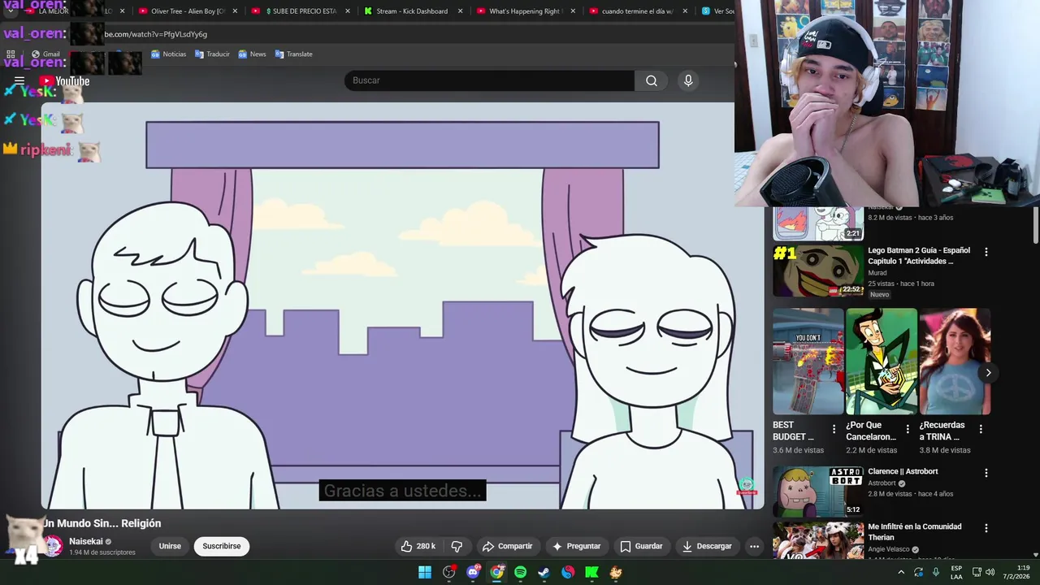Close the cuando termine el día tab
Viewport: 1040px width, 585px height.
click(685, 11)
